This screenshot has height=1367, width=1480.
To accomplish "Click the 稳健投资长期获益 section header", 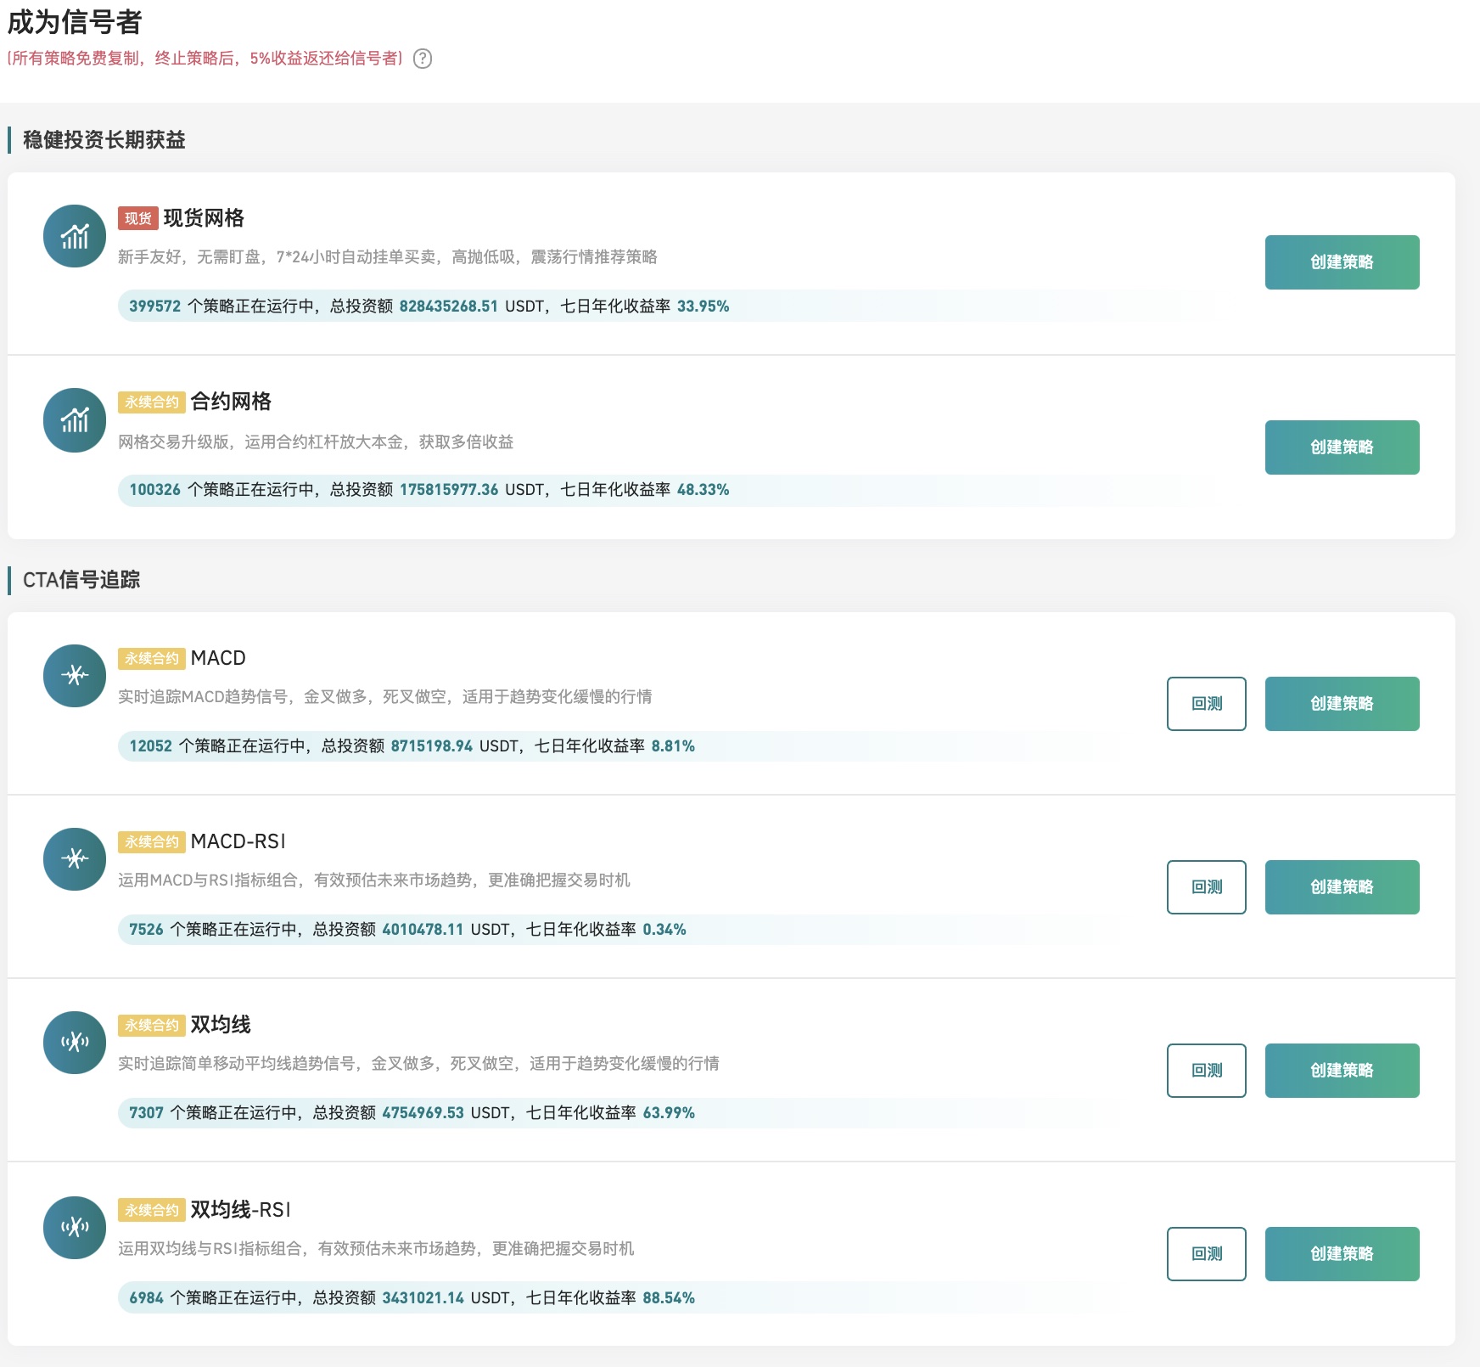I will coord(104,140).
